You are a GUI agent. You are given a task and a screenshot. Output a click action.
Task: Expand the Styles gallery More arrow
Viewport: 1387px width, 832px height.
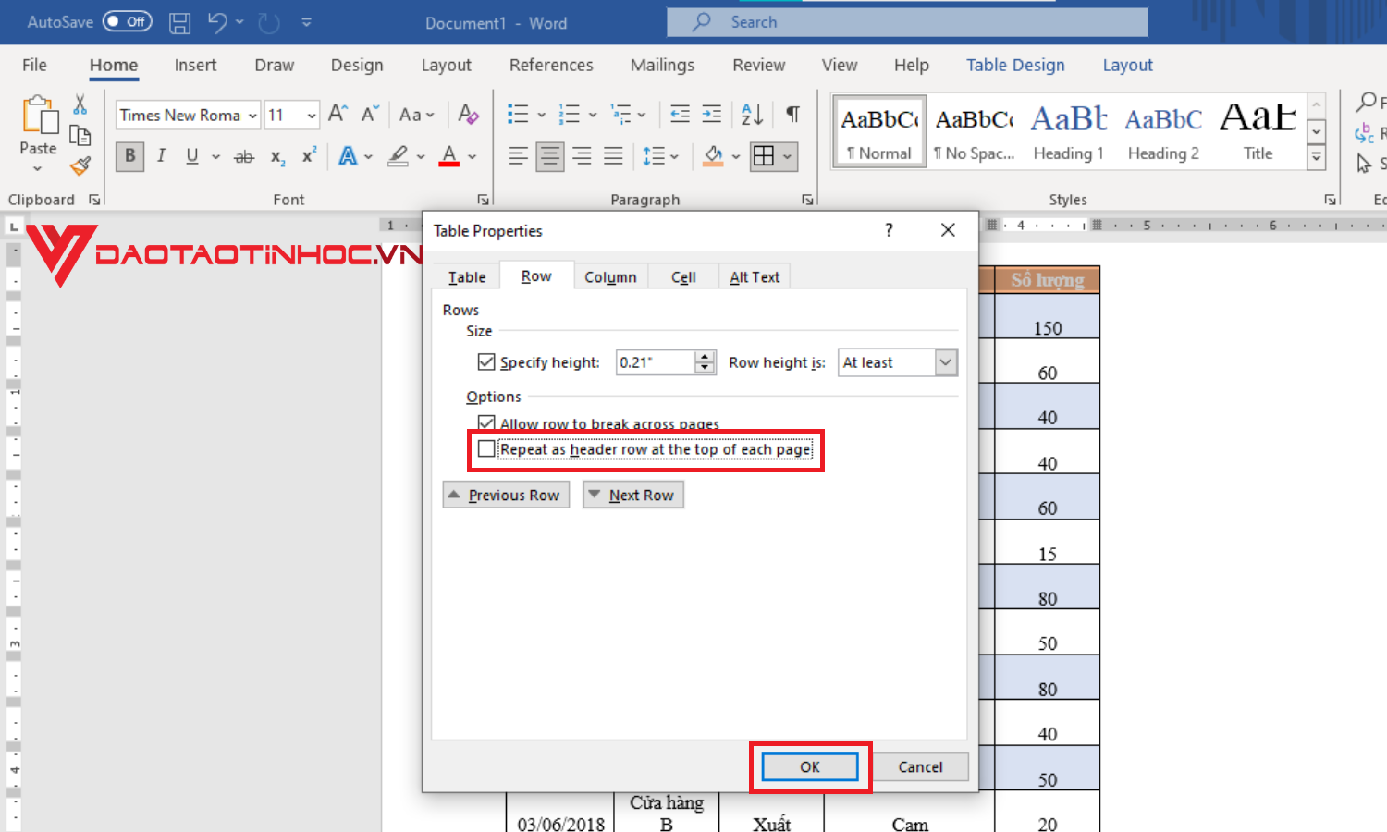tap(1317, 159)
